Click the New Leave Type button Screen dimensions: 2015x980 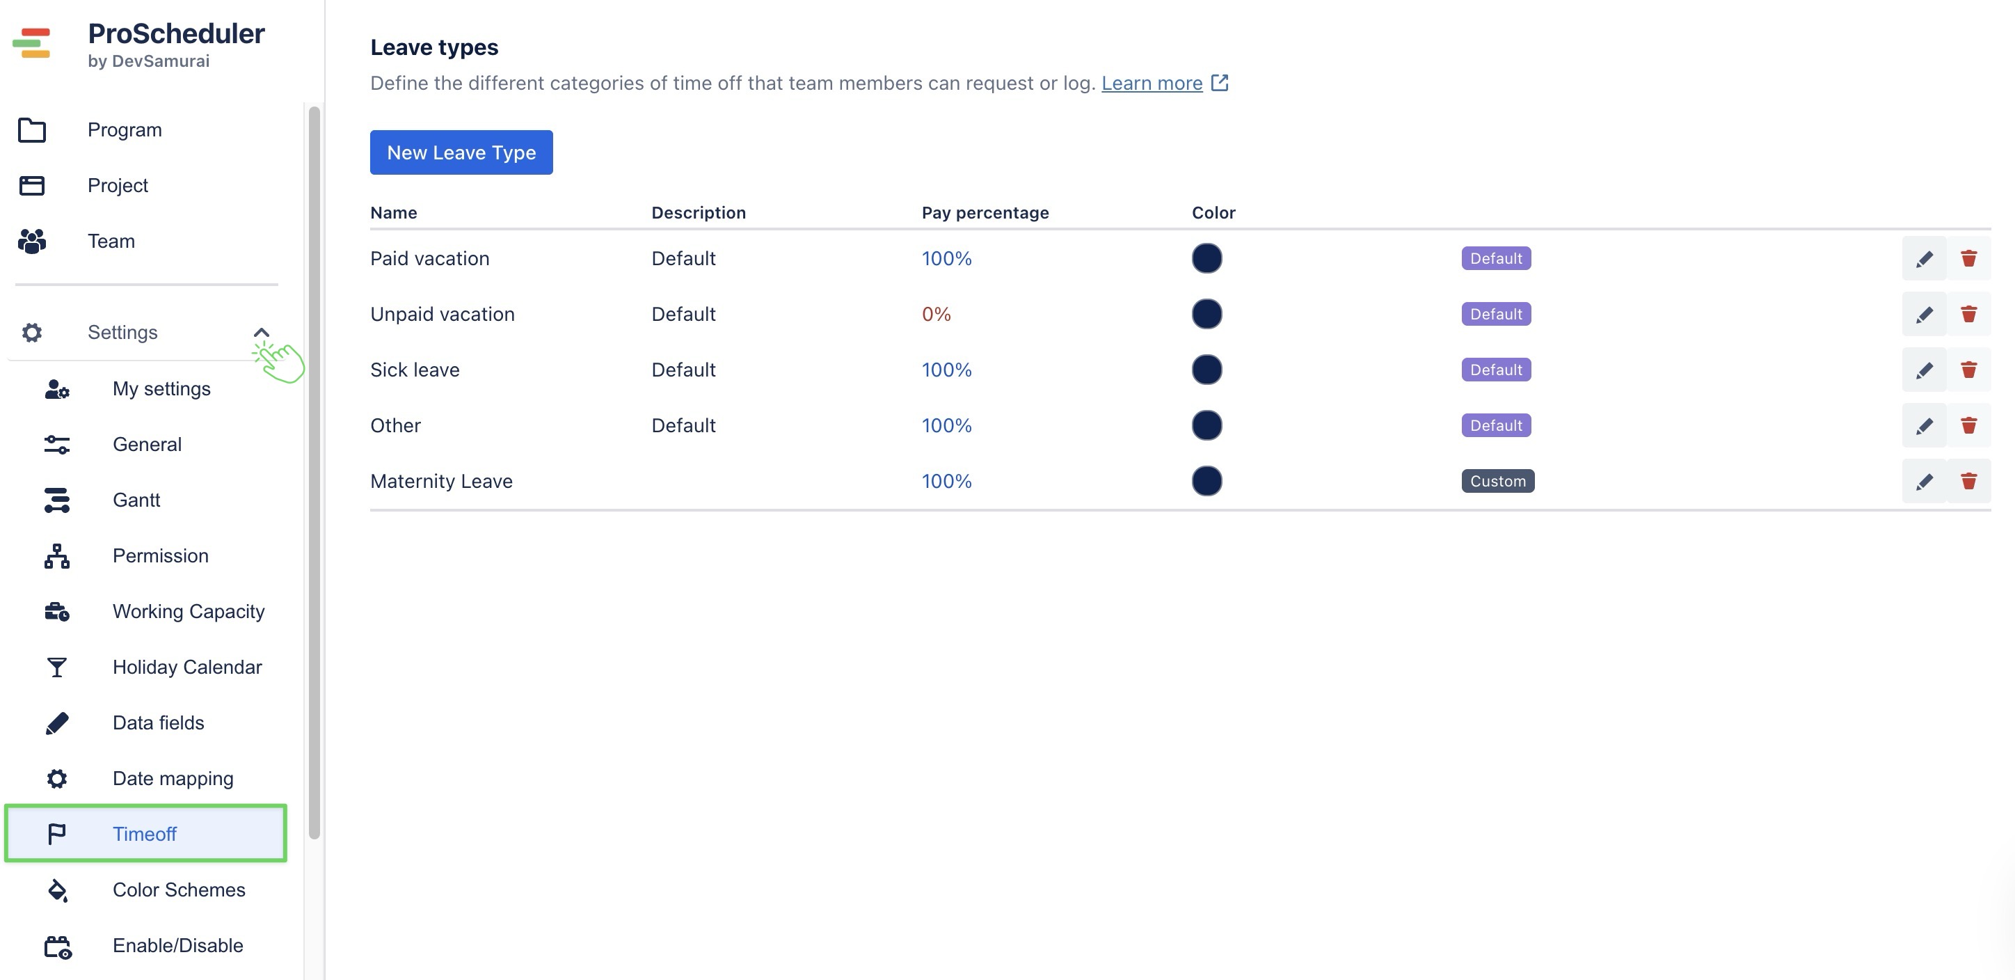(461, 152)
